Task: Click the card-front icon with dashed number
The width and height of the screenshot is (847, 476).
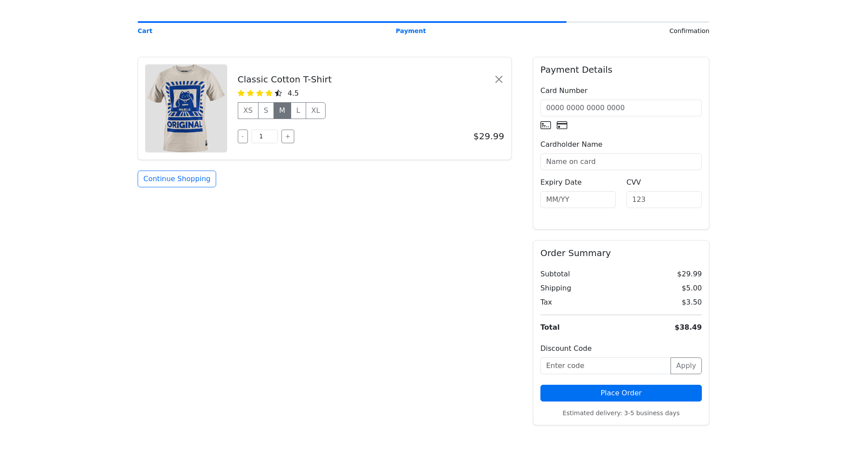Action: pyautogui.click(x=546, y=125)
